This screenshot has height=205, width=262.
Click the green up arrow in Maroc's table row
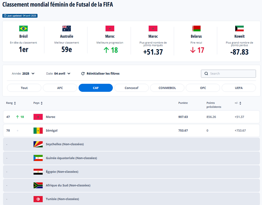click(x=17, y=117)
